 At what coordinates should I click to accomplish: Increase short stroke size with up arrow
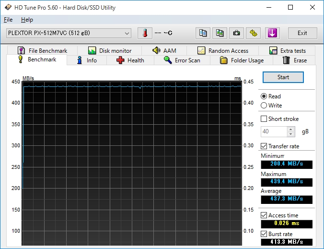pyautogui.click(x=291, y=129)
